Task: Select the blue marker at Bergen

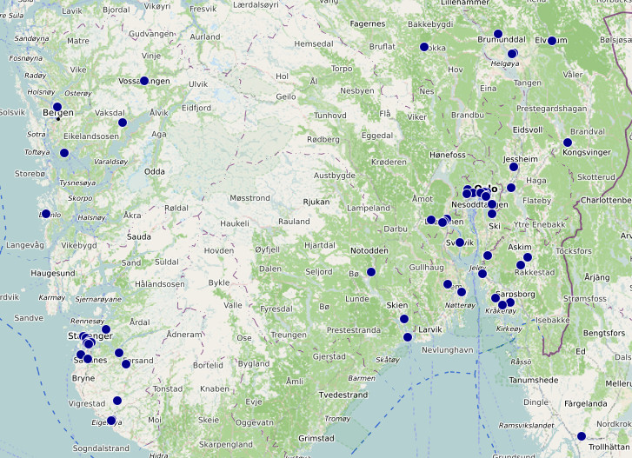Action: 57,107
